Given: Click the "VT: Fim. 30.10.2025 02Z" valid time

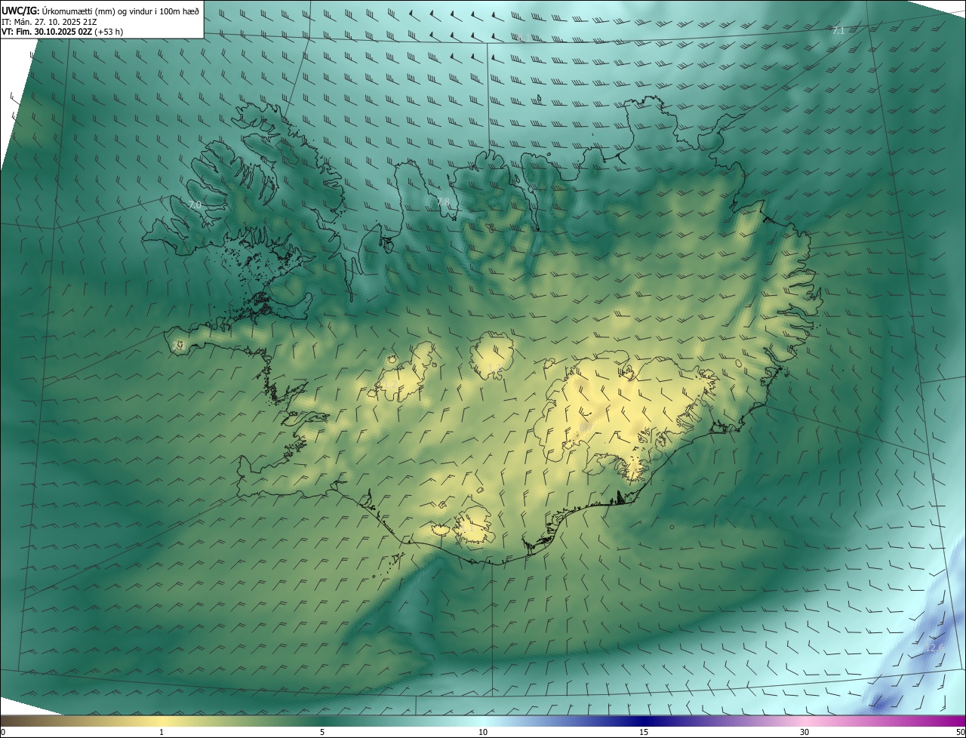Looking at the screenshot, I should pos(48,32).
